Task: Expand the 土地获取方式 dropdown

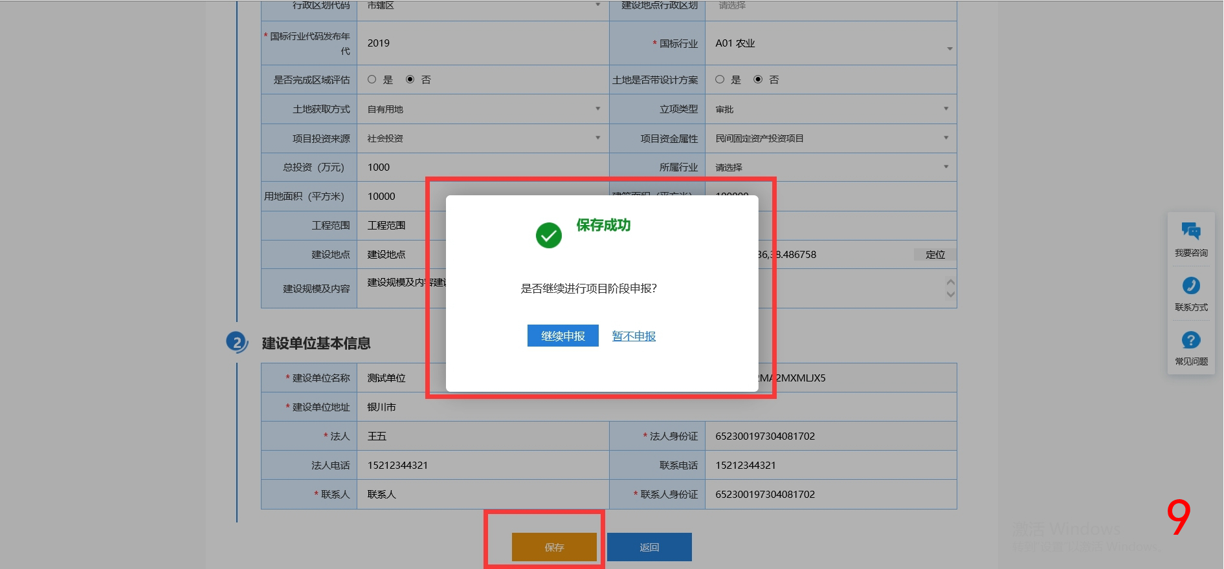Action: tap(597, 109)
